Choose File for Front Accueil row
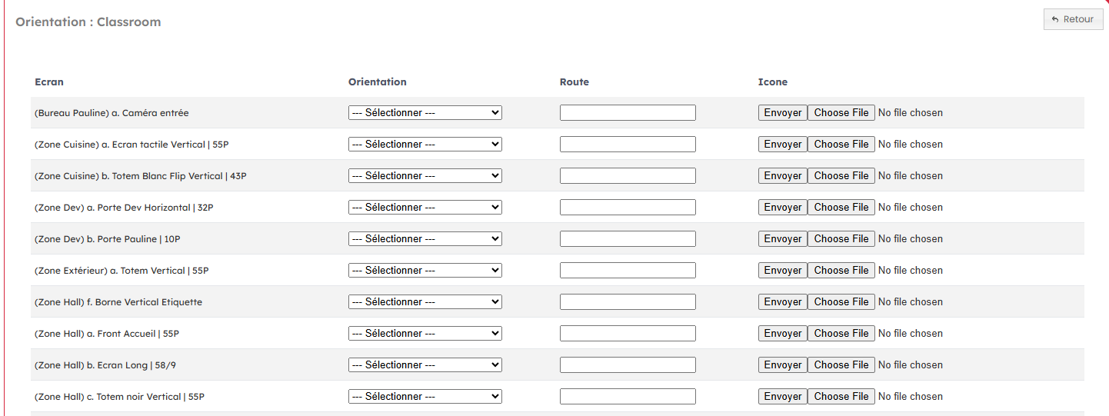The image size is (1109, 416). click(x=841, y=334)
